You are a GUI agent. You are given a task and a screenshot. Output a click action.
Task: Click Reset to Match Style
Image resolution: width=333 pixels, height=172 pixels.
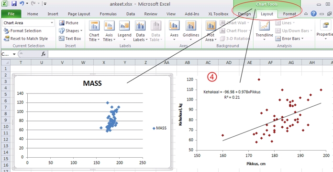tap(26, 39)
